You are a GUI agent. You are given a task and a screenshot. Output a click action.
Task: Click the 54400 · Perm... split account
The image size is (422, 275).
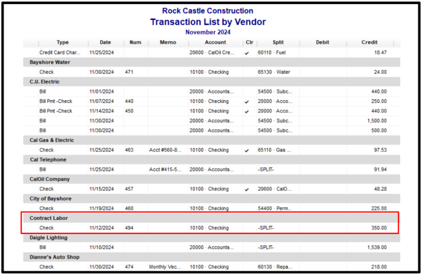click(275, 208)
